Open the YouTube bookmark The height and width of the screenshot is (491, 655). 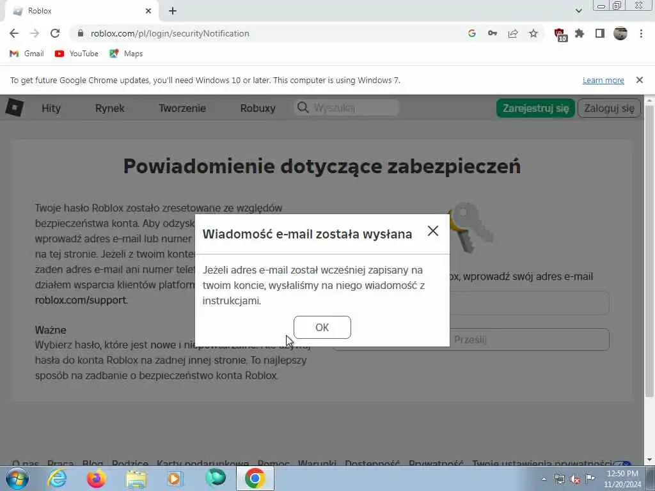pos(77,54)
